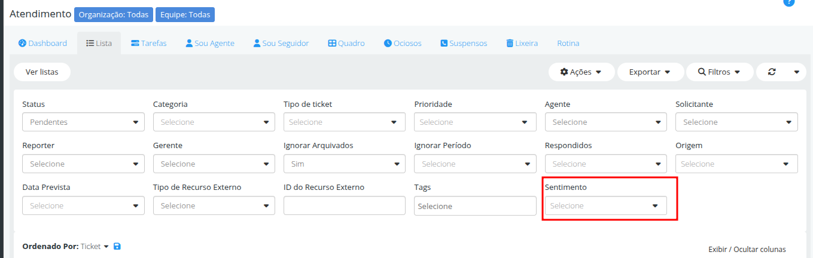Click the ID do Recurso Externo field
Viewport: 813px width, 258px height.
click(345, 205)
